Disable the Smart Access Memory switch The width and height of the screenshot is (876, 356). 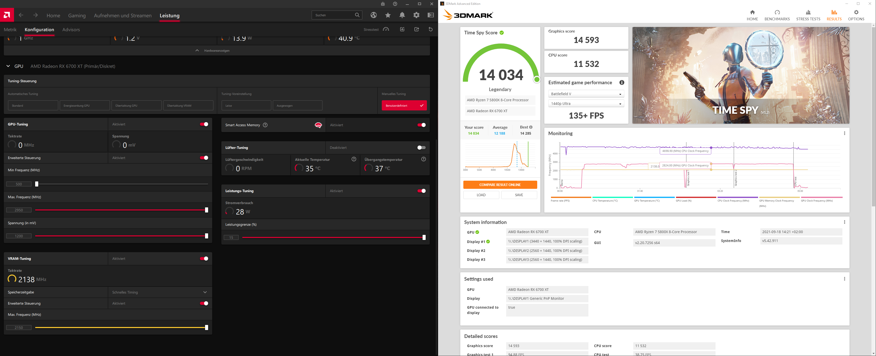(x=421, y=125)
